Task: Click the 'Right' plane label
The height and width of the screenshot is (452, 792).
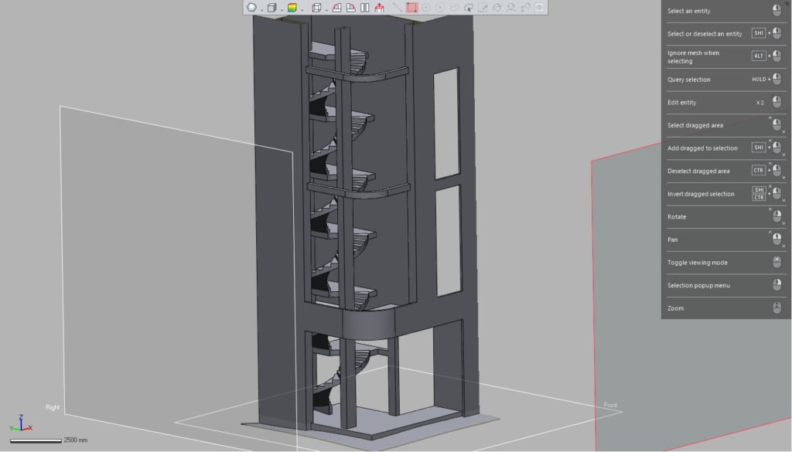Action: (x=53, y=407)
